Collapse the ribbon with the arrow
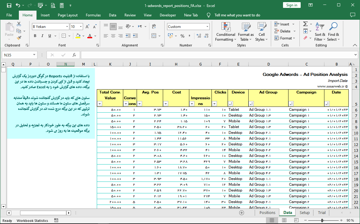This screenshot has height=224, width=360. 355,45
